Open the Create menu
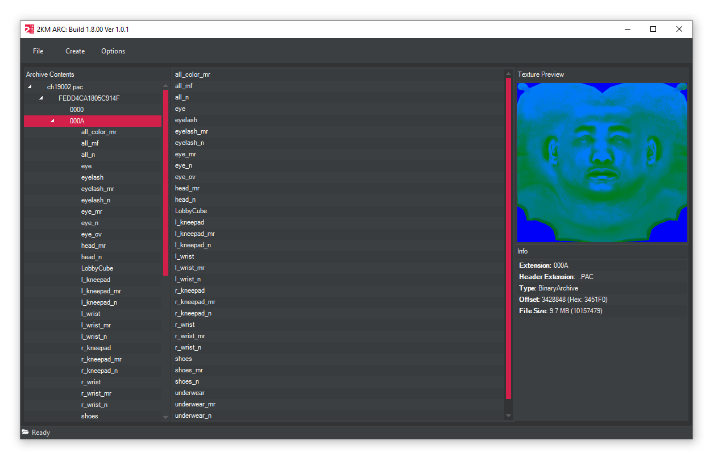 click(x=75, y=51)
